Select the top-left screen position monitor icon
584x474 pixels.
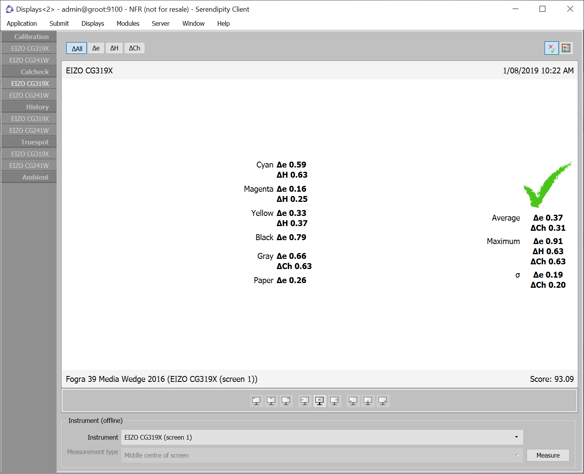(256, 401)
